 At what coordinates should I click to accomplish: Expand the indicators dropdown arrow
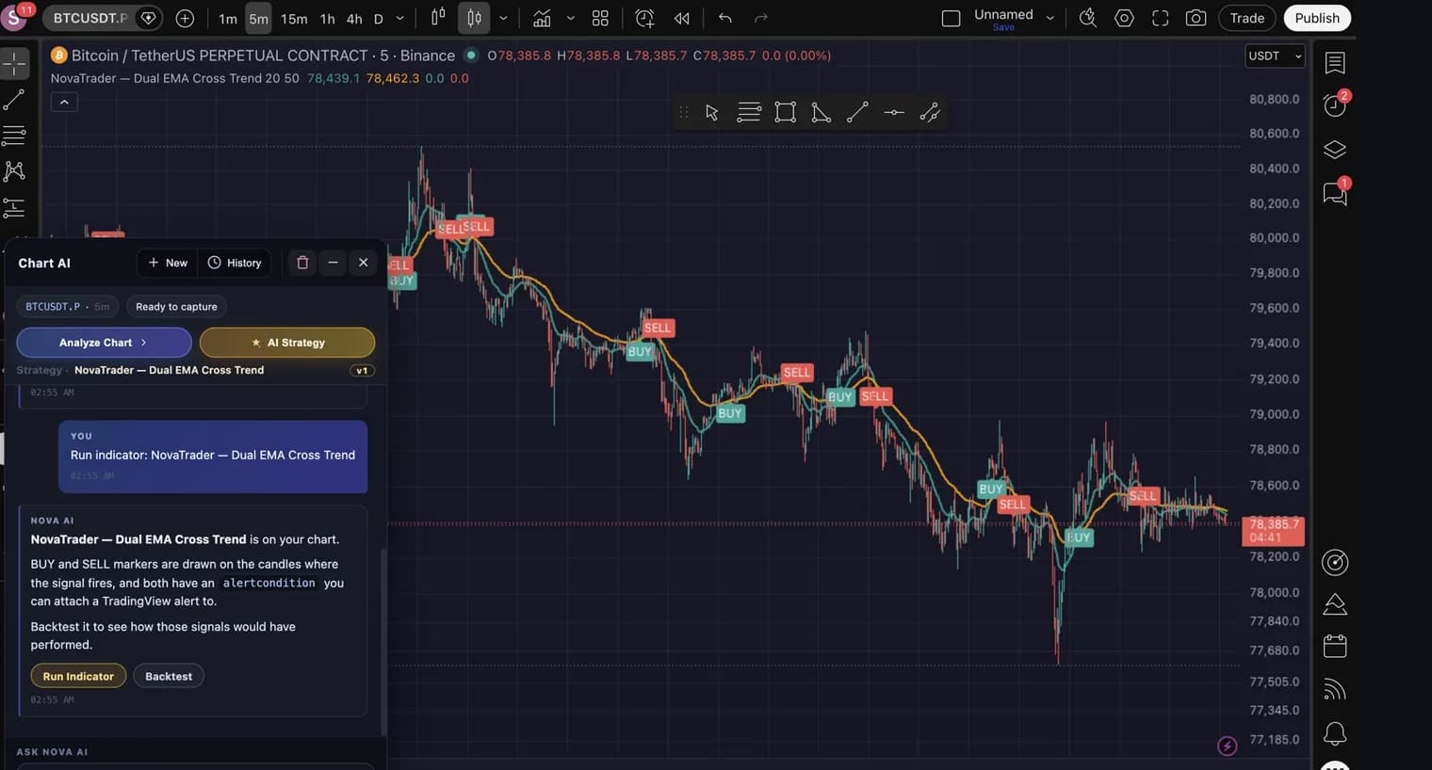click(570, 18)
